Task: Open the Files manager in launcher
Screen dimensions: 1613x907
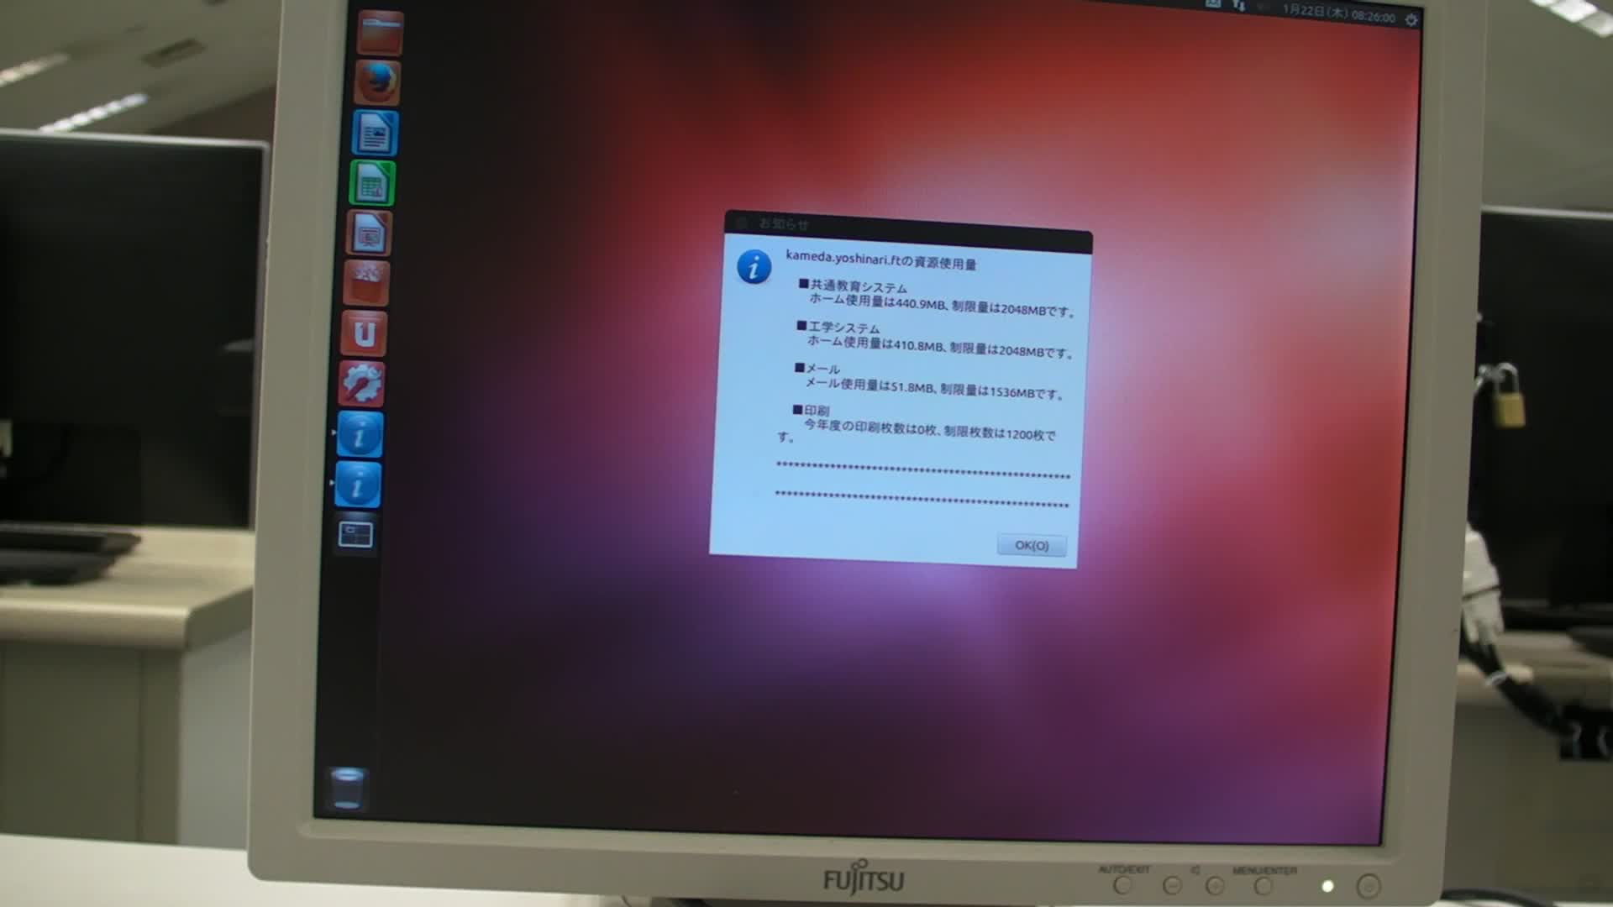Action: [x=380, y=33]
